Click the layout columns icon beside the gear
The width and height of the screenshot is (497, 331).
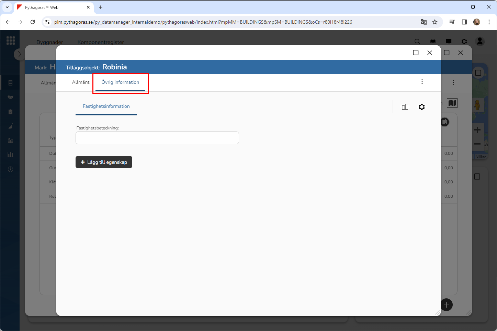pyautogui.click(x=405, y=107)
